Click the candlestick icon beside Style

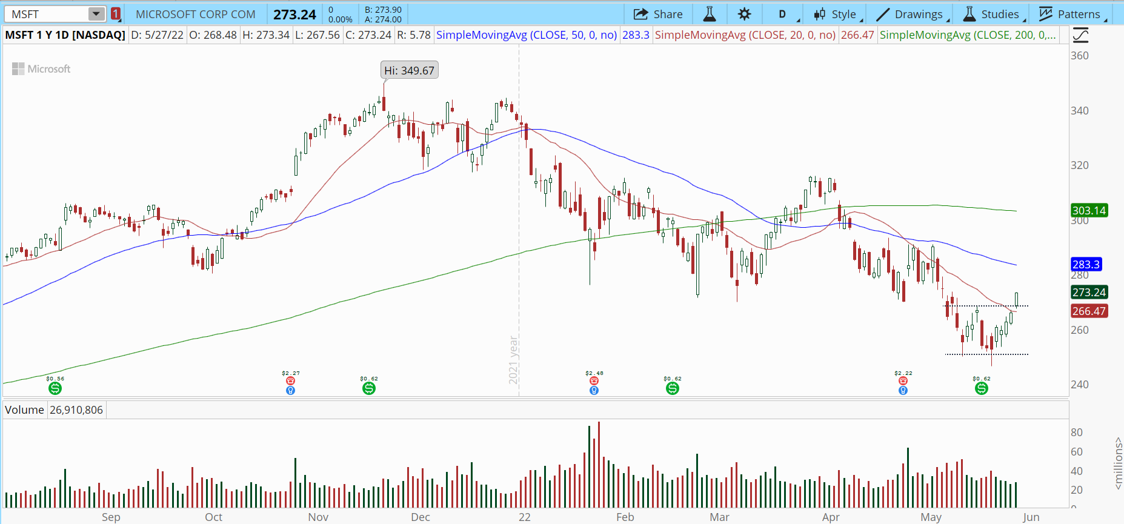820,14
